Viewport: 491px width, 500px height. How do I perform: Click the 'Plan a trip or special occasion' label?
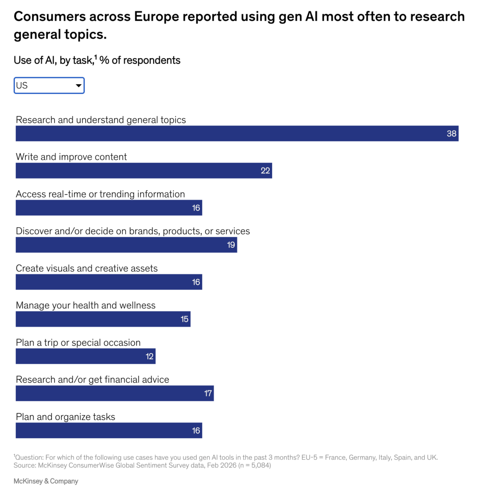[x=78, y=342]
